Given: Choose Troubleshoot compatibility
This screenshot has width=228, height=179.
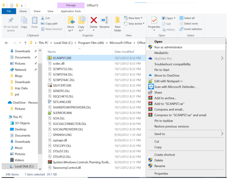Looking at the screenshot, I should coord(172,64).
